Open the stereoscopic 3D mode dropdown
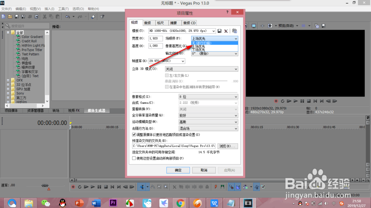This screenshot has width=371, height=208. pos(201,69)
